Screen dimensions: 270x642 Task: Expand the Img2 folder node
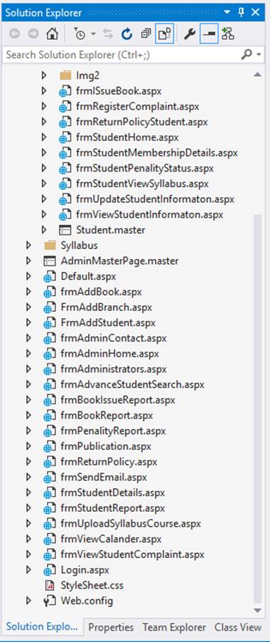coord(44,75)
